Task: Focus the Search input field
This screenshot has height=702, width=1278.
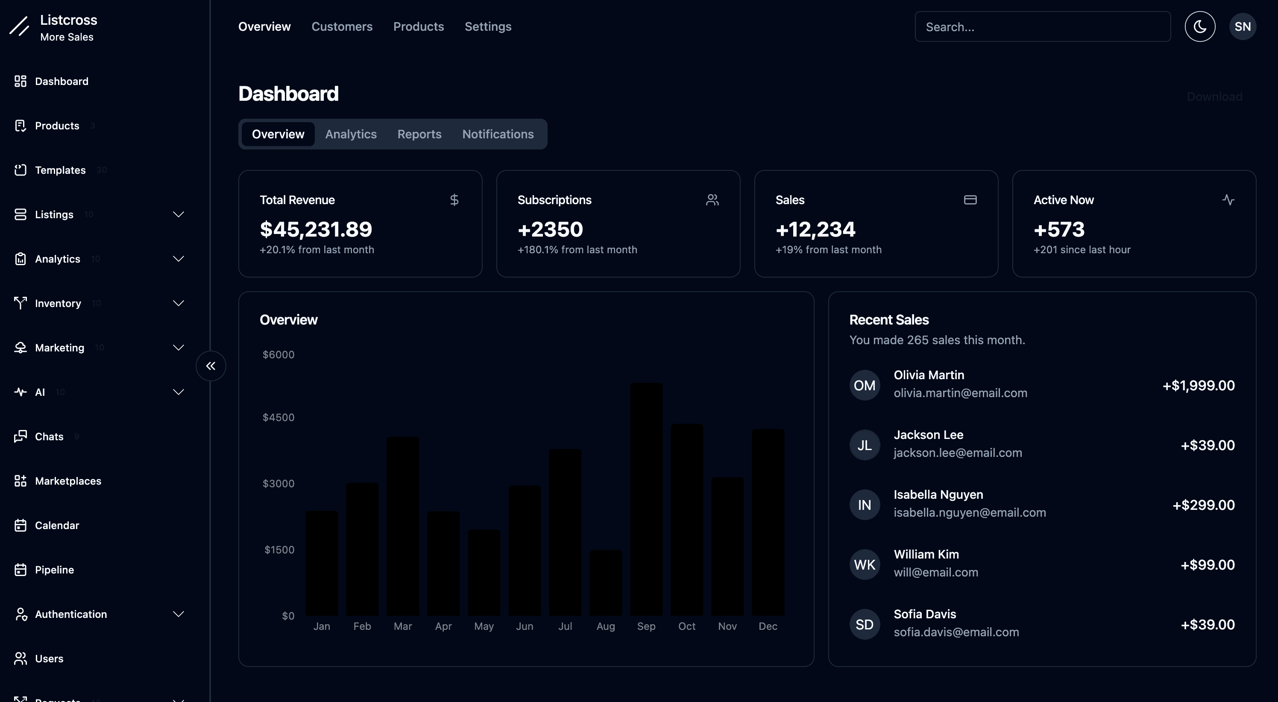Action: [1042, 27]
